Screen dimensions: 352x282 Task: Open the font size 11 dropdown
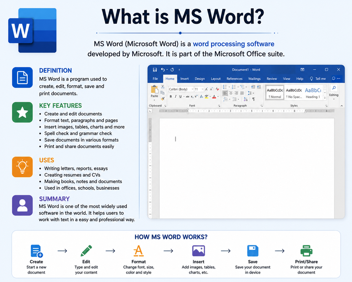[202, 89]
